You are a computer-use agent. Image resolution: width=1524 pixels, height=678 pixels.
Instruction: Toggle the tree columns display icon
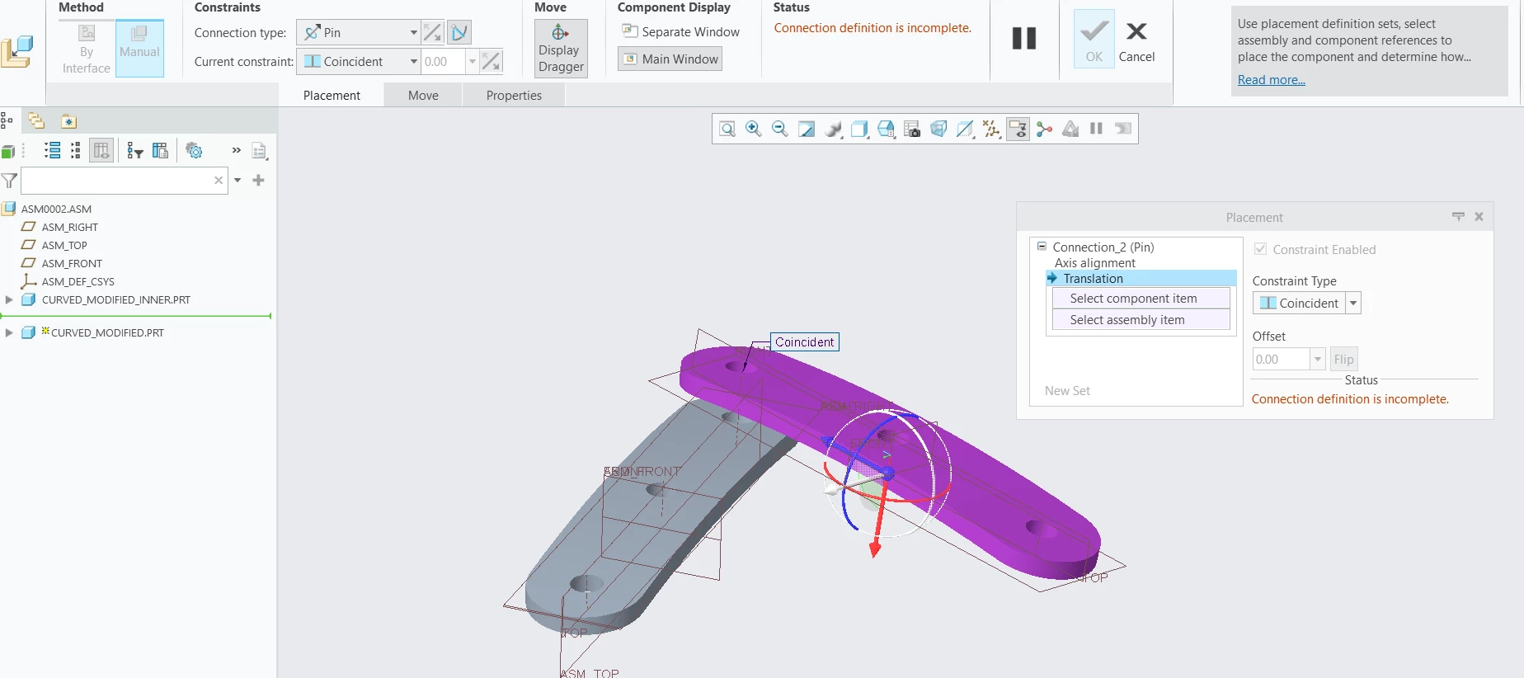101,150
